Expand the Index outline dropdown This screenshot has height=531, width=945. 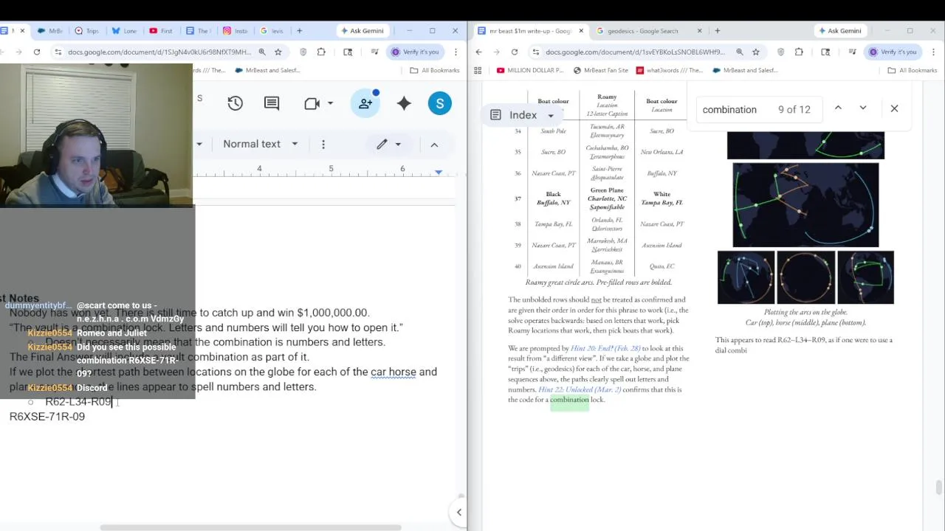550,115
